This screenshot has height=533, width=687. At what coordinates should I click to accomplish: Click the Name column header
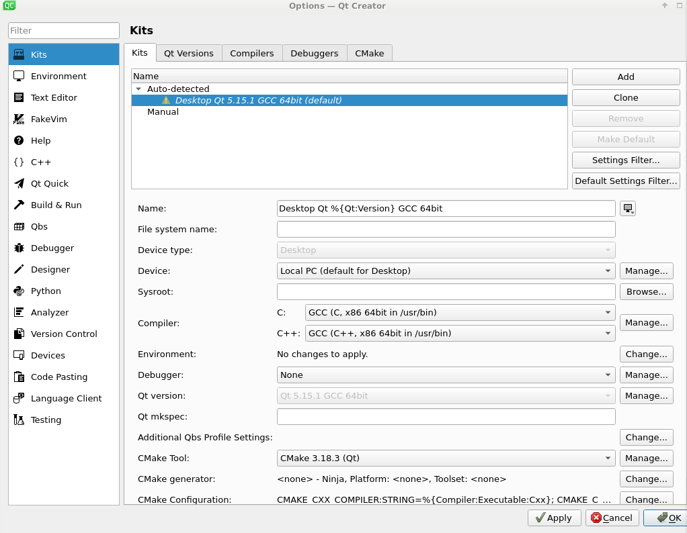click(x=349, y=76)
